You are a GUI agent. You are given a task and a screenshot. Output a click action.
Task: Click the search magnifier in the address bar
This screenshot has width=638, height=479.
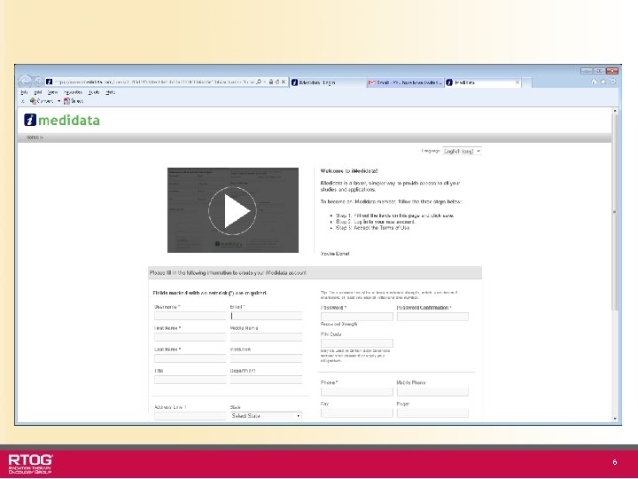point(259,82)
